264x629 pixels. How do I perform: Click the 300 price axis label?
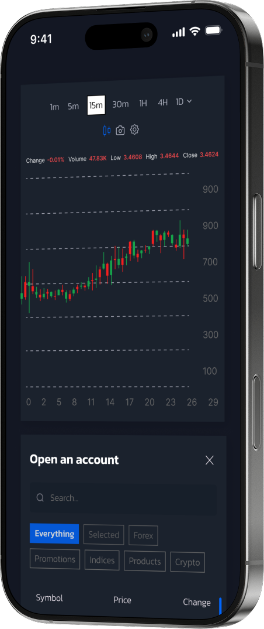[210, 334]
